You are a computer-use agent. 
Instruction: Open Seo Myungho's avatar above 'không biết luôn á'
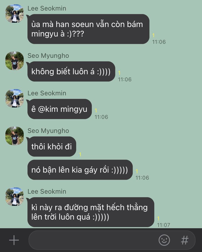[15, 61]
